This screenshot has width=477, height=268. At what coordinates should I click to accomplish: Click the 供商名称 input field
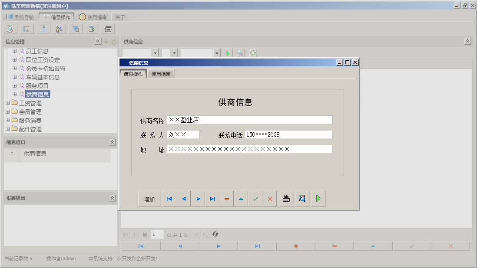click(250, 120)
